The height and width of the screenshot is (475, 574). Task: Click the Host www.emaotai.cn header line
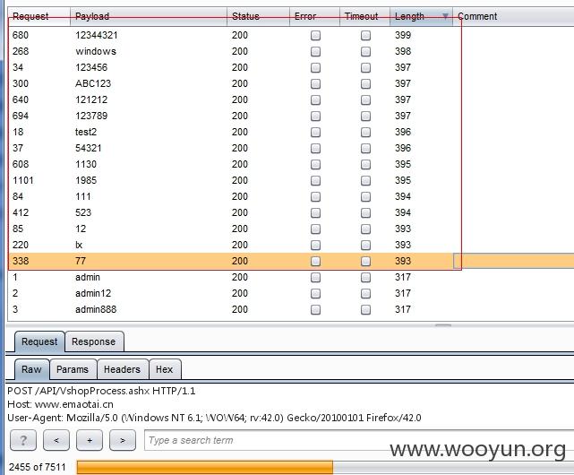click(x=60, y=404)
